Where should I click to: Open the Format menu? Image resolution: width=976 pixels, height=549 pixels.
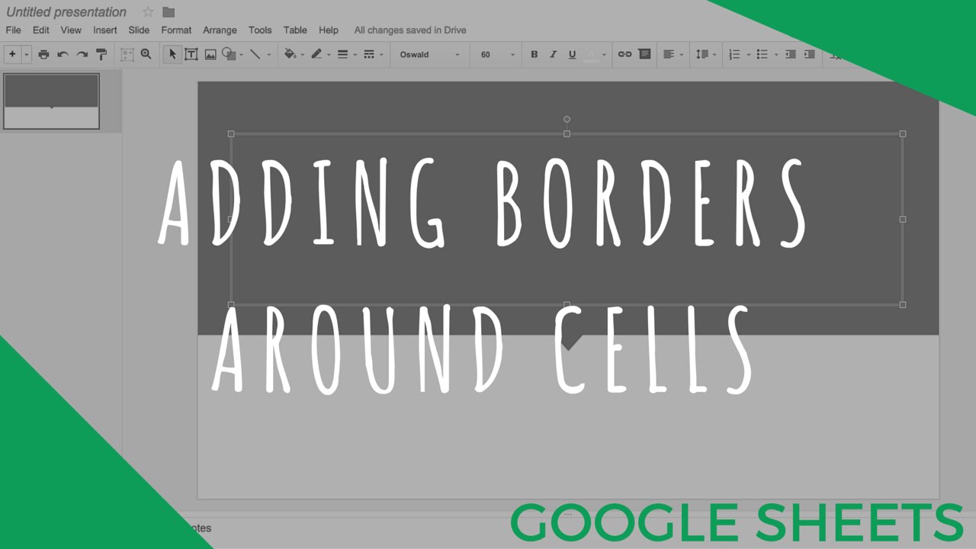pyautogui.click(x=176, y=30)
